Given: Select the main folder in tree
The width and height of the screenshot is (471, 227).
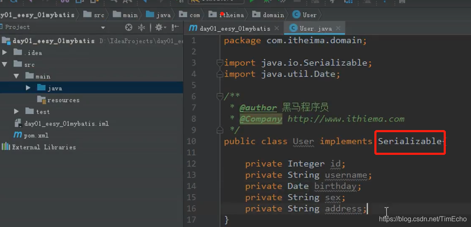Looking at the screenshot, I should point(43,76).
